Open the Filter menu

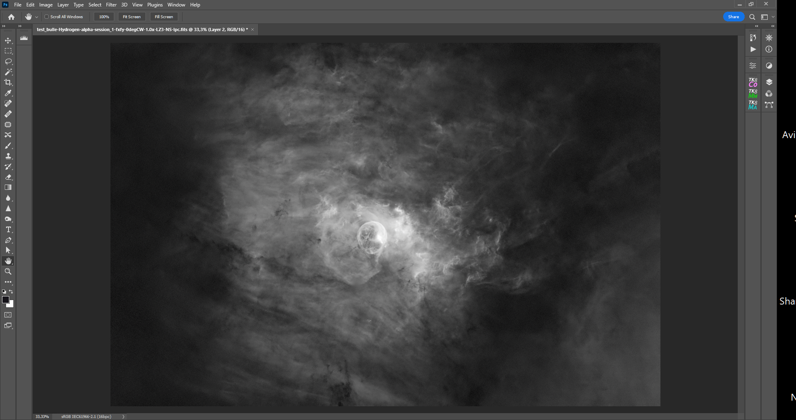111,5
